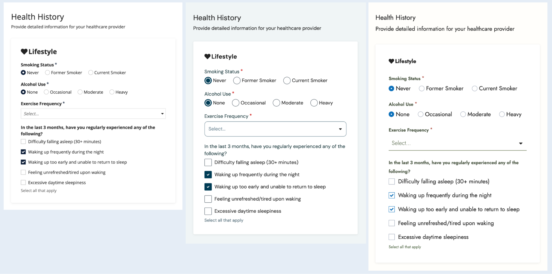This screenshot has height=274, width=552.
Task: Select Moderate alcohol use in the middle form
Action: [x=276, y=103]
